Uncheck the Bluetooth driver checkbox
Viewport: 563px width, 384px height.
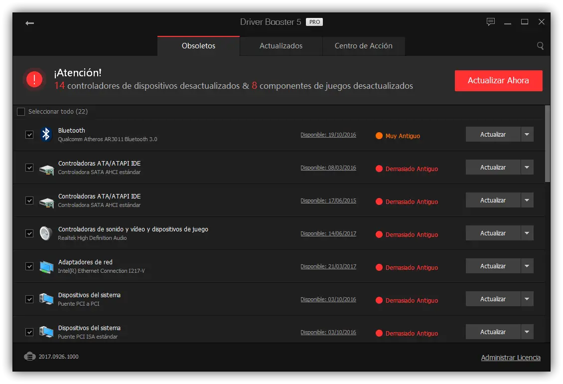click(29, 135)
